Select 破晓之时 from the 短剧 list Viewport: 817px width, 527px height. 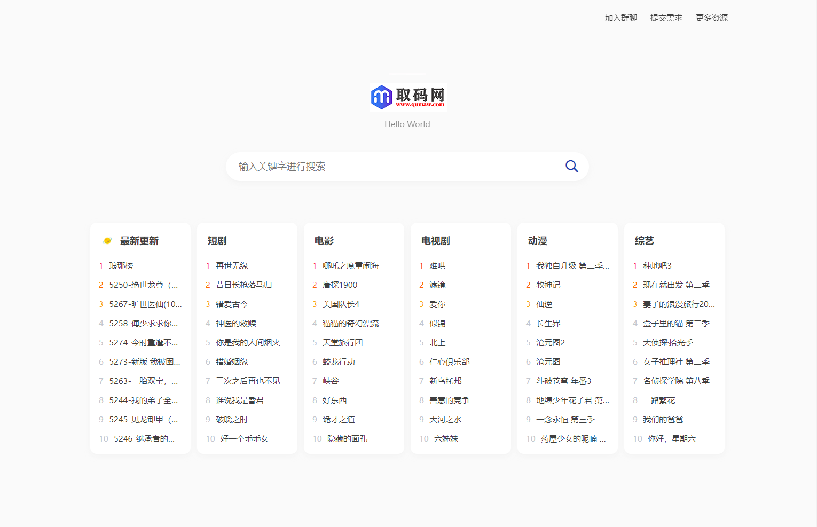pos(232,419)
